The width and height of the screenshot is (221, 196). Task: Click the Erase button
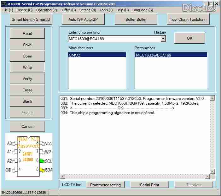[27, 90]
